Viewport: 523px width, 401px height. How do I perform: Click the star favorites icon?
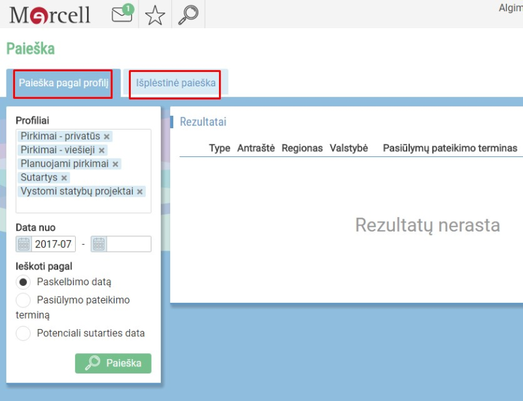tap(155, 14)
